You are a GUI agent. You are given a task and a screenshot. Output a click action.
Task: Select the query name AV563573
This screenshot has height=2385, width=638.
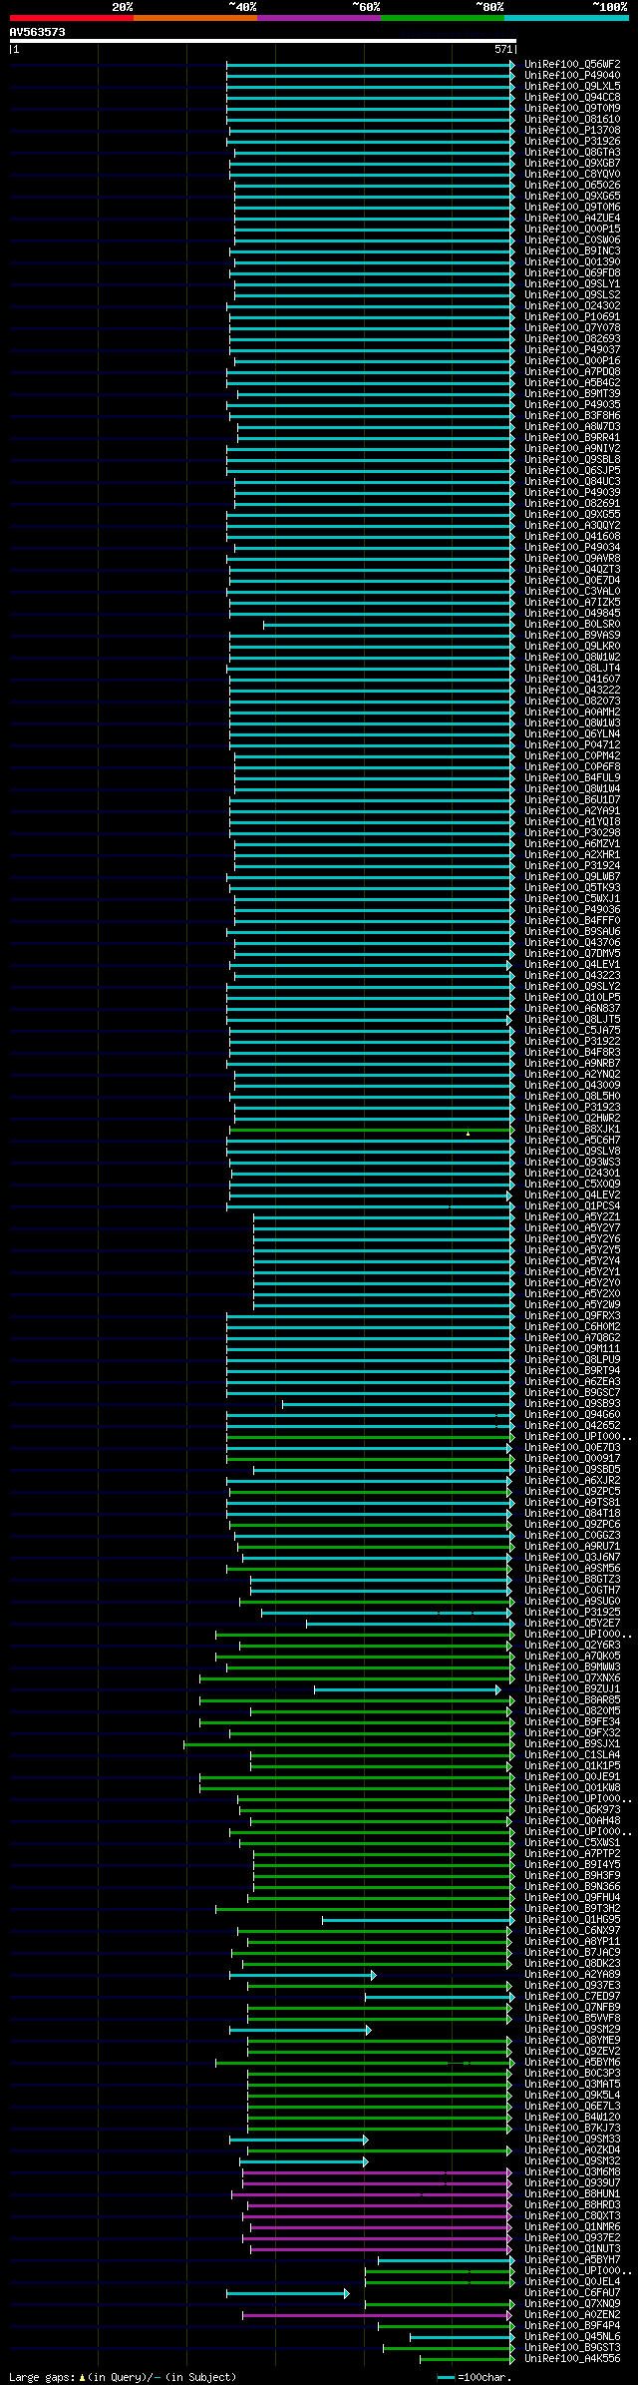click(x=37, y=32)
